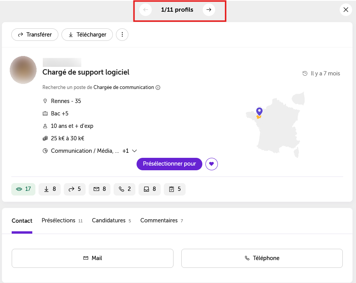The width and height of the screenshot is (356, 283).
Task: Select the Contact tab
Action: (22, 221)
